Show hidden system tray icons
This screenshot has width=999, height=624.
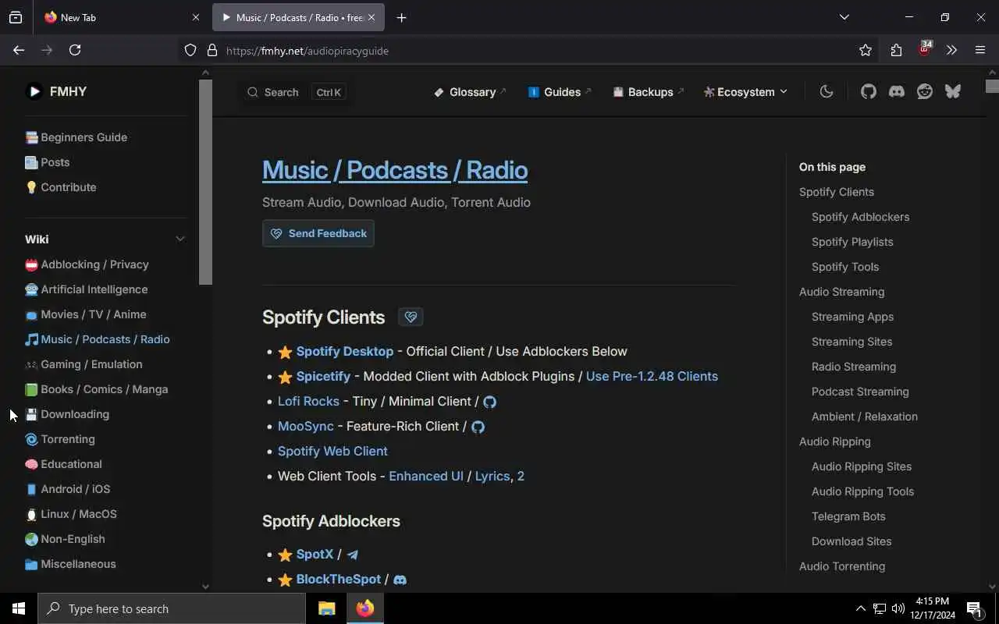[x=860, y=608]
